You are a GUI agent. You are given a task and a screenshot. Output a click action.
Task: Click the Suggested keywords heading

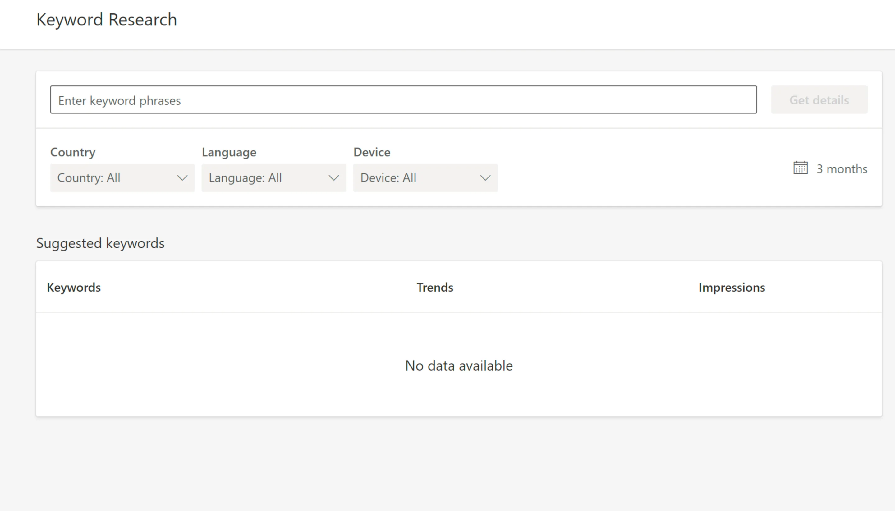(100, 243)
